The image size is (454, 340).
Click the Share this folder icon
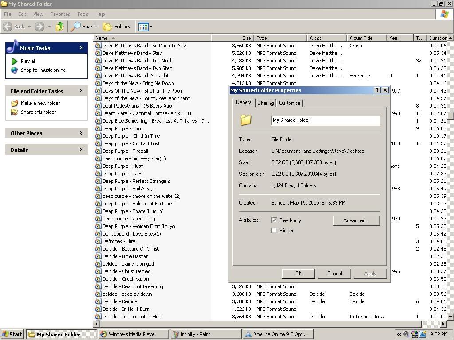tap(15, 112)
